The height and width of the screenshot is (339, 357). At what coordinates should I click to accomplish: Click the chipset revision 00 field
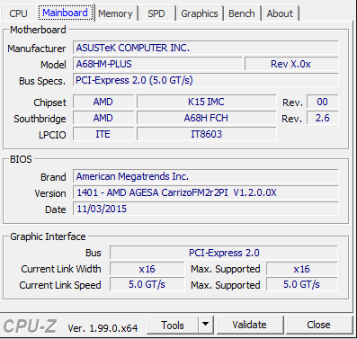tap(323, 102)
